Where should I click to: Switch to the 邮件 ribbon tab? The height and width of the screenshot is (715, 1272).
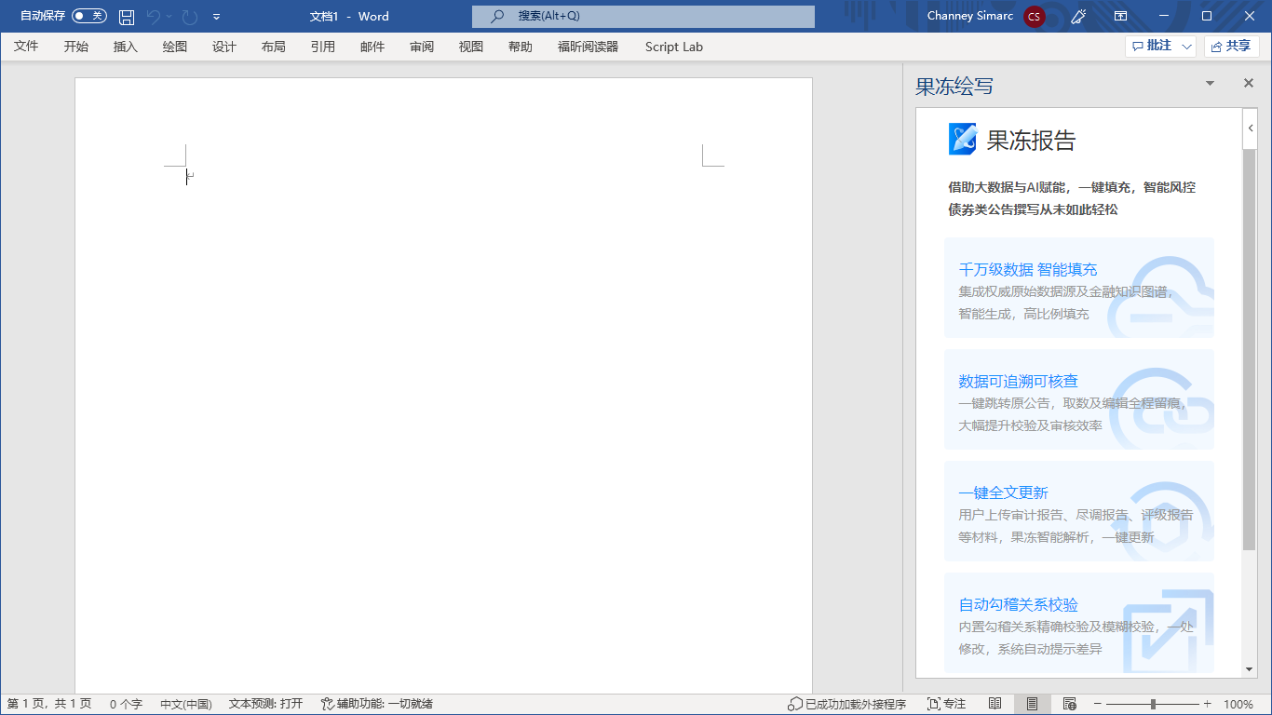(372, 47)
